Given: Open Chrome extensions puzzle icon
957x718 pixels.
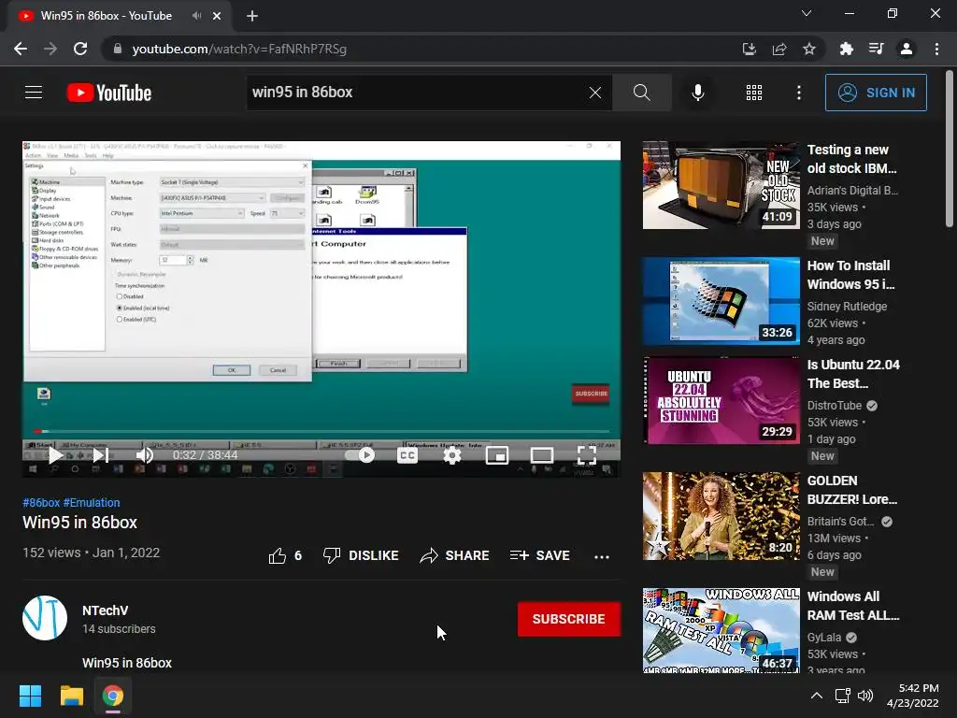Looking at the screenshot, I should point(847,49).
